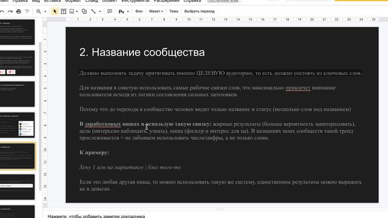The image size is (388, 218).
Task: Click the Shape tool icon
Action: pyautogui.click(x=84, y=12)
